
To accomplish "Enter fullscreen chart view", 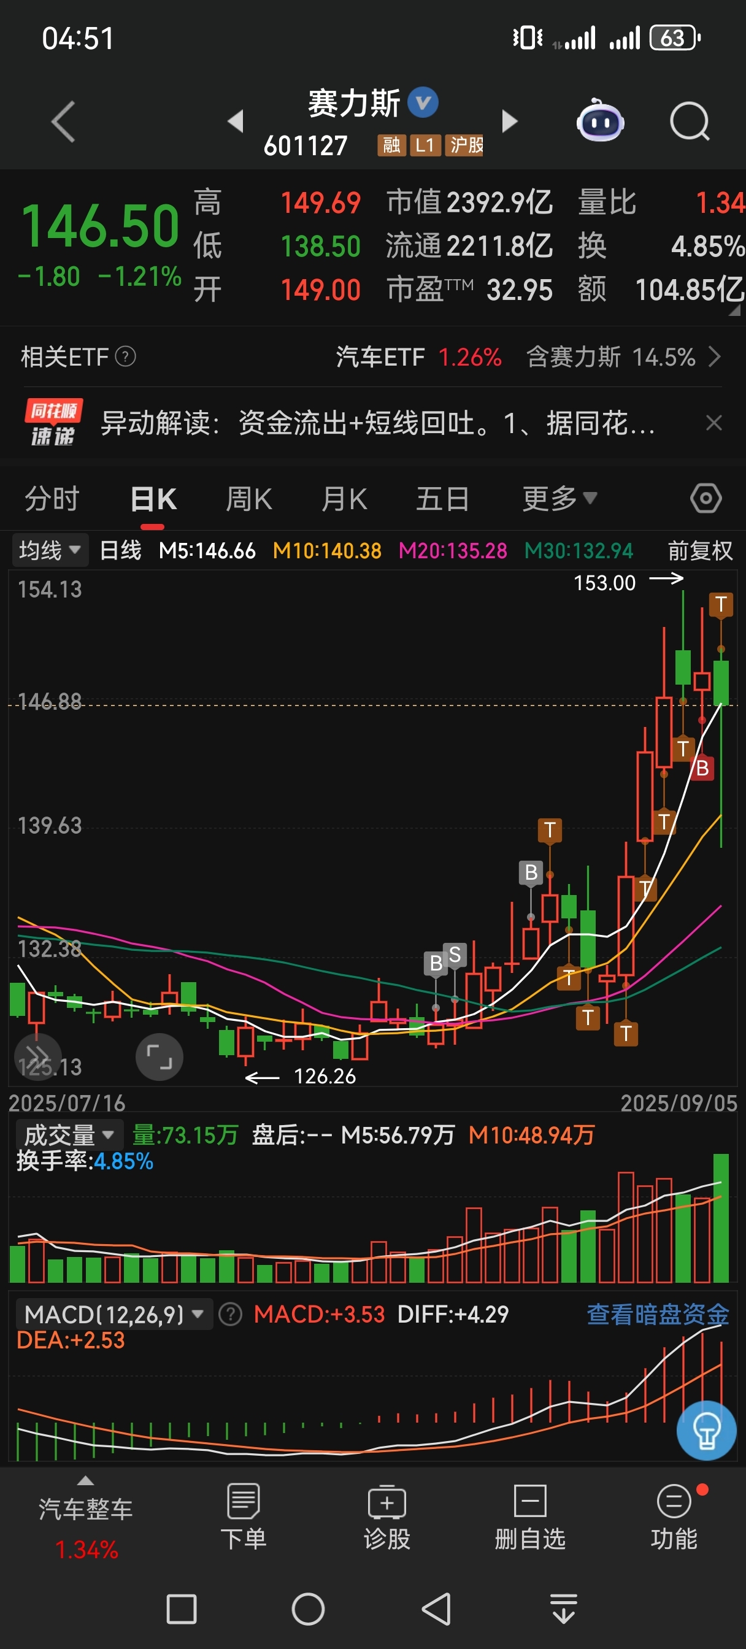I will [x=160, y=1057].
